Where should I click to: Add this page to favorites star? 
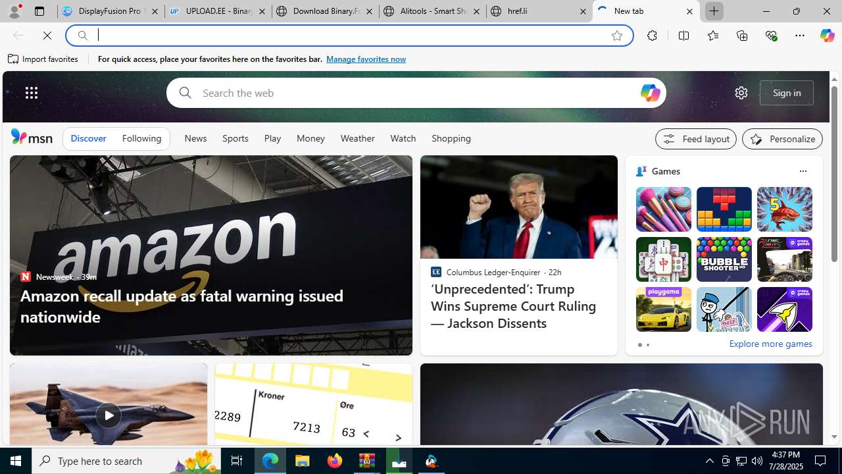point(616,36)
